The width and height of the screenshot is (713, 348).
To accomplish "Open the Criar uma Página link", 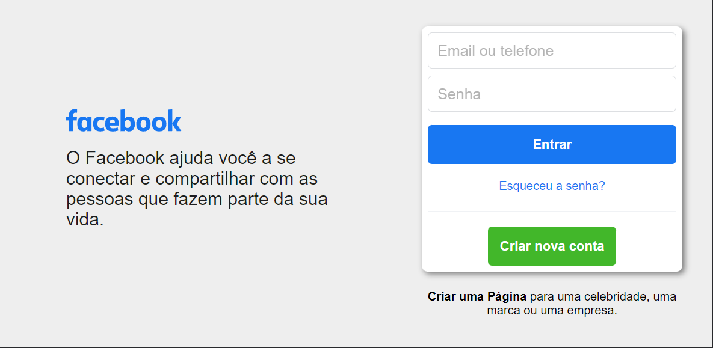I will pos(477,297).
